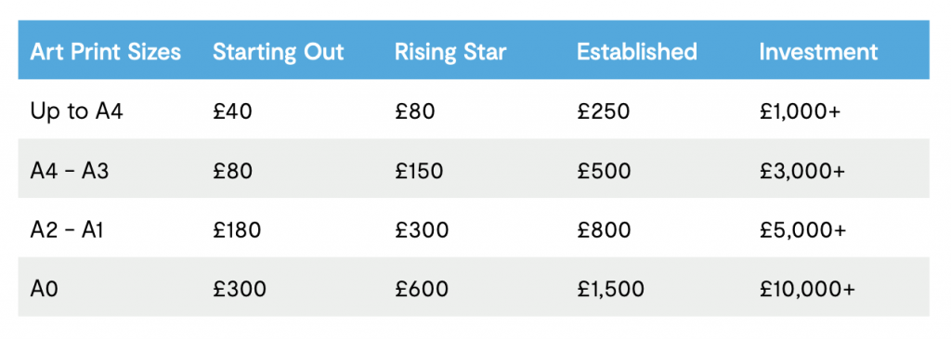Select the £1,000+ Investment price
Image resolution: width=951 pixels, height=339 pixels.
(x=800, y=112)
